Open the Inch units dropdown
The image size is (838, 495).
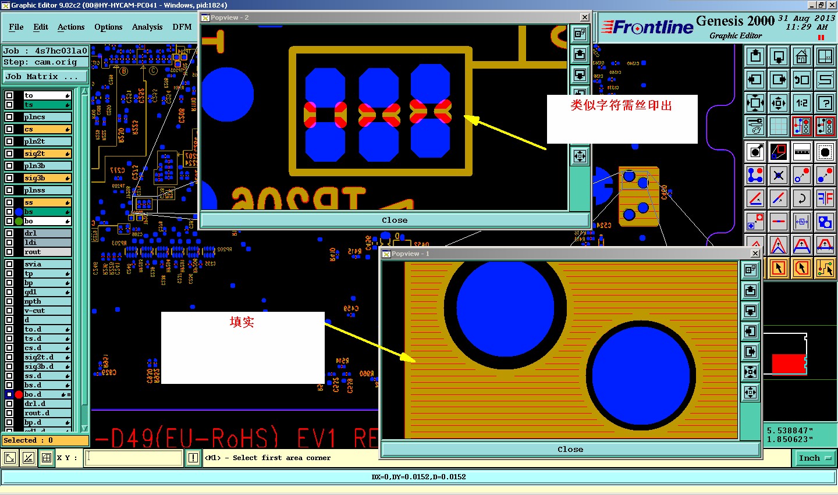pos(815,458)
